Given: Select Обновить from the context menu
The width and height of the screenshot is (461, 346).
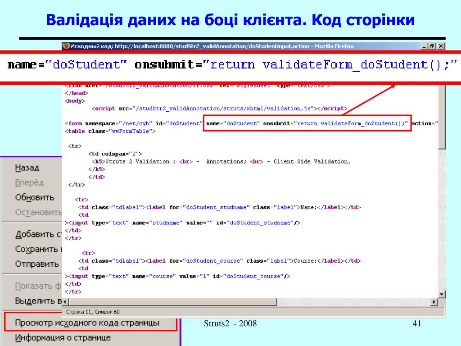Looking at the screenshot, I should [x=35, y=197].
